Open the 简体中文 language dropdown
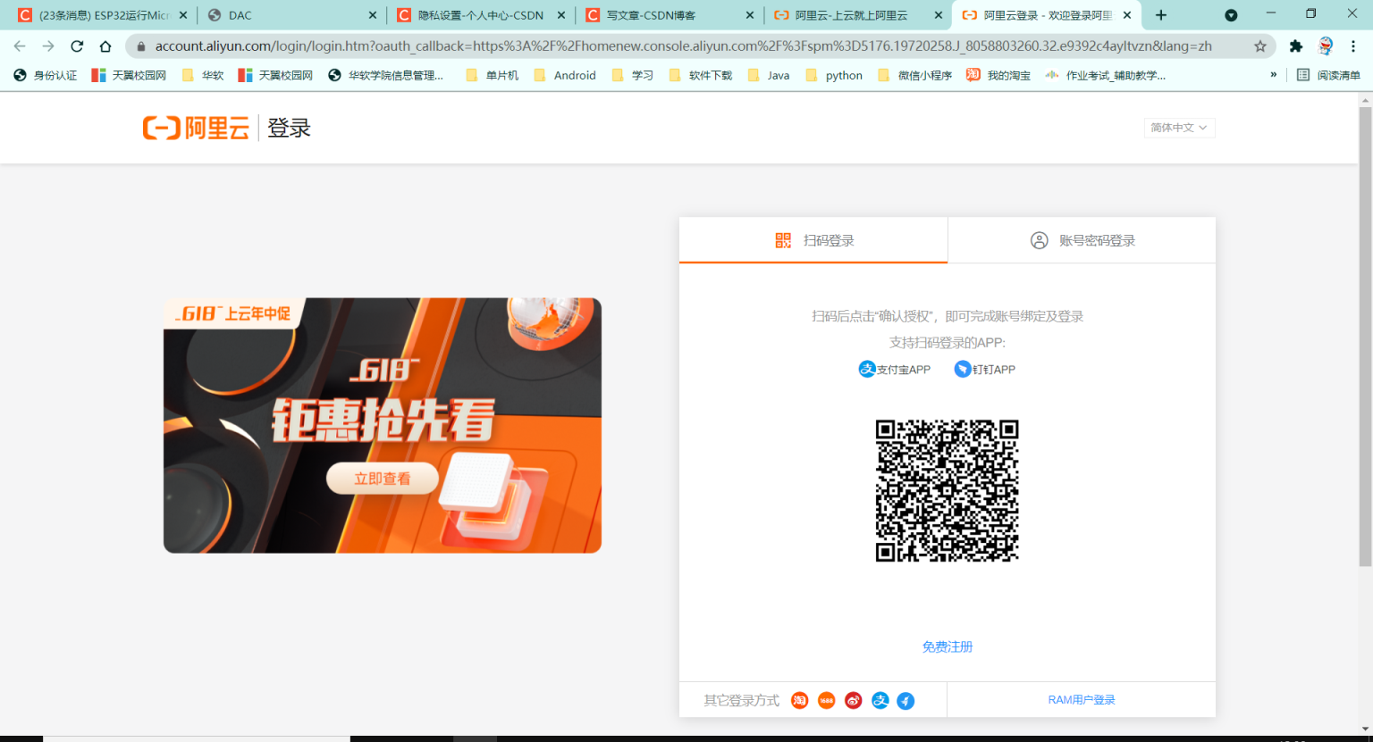1373x742 pixels. [1179, 128]
